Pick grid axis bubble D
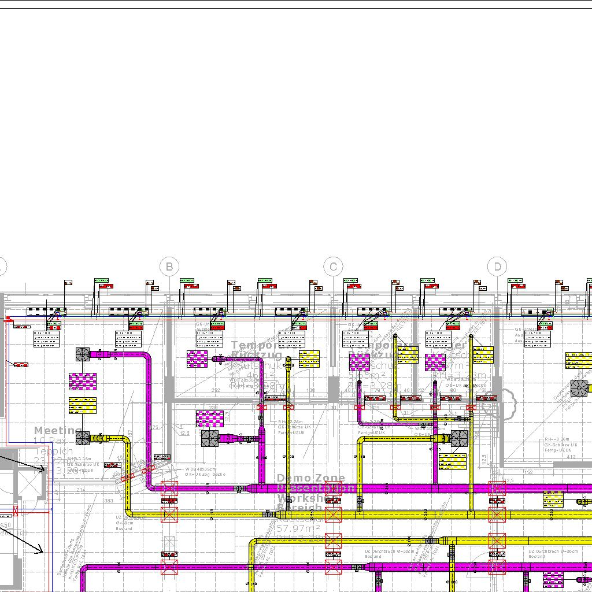The width and height of the screenshot is (592, 592). (x=497, y=267)
